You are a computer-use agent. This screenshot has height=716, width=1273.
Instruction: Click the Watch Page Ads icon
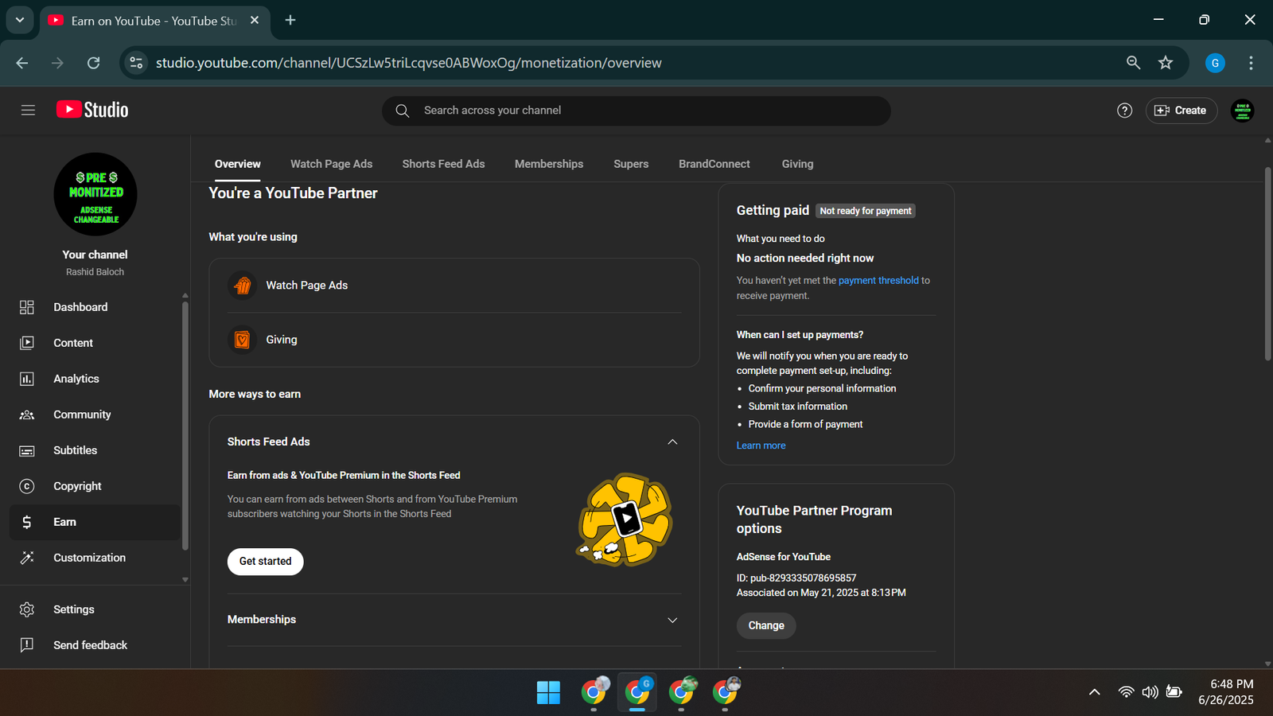(x=243, y=285)
